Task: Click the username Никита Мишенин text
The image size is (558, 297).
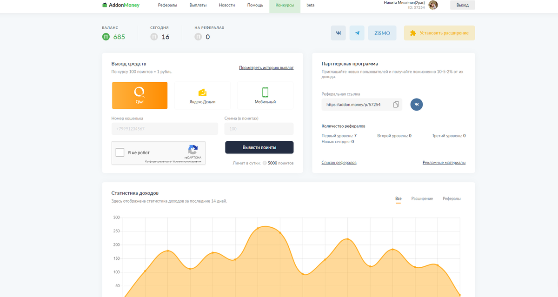Action: coord(405,3)
